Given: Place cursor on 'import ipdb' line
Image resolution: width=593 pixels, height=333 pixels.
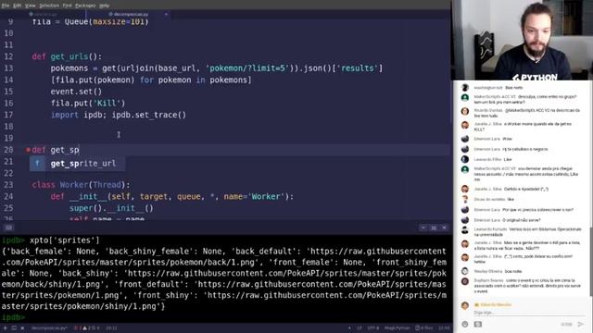Looking at the screenshot, I should tap(119, 115).
